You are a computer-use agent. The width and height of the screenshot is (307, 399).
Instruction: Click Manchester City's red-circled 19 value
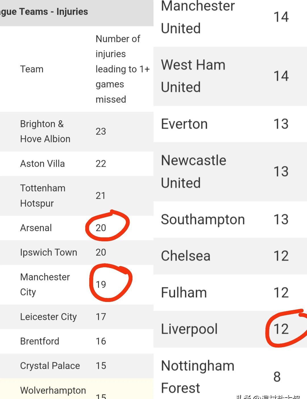[x=101, y=284]
